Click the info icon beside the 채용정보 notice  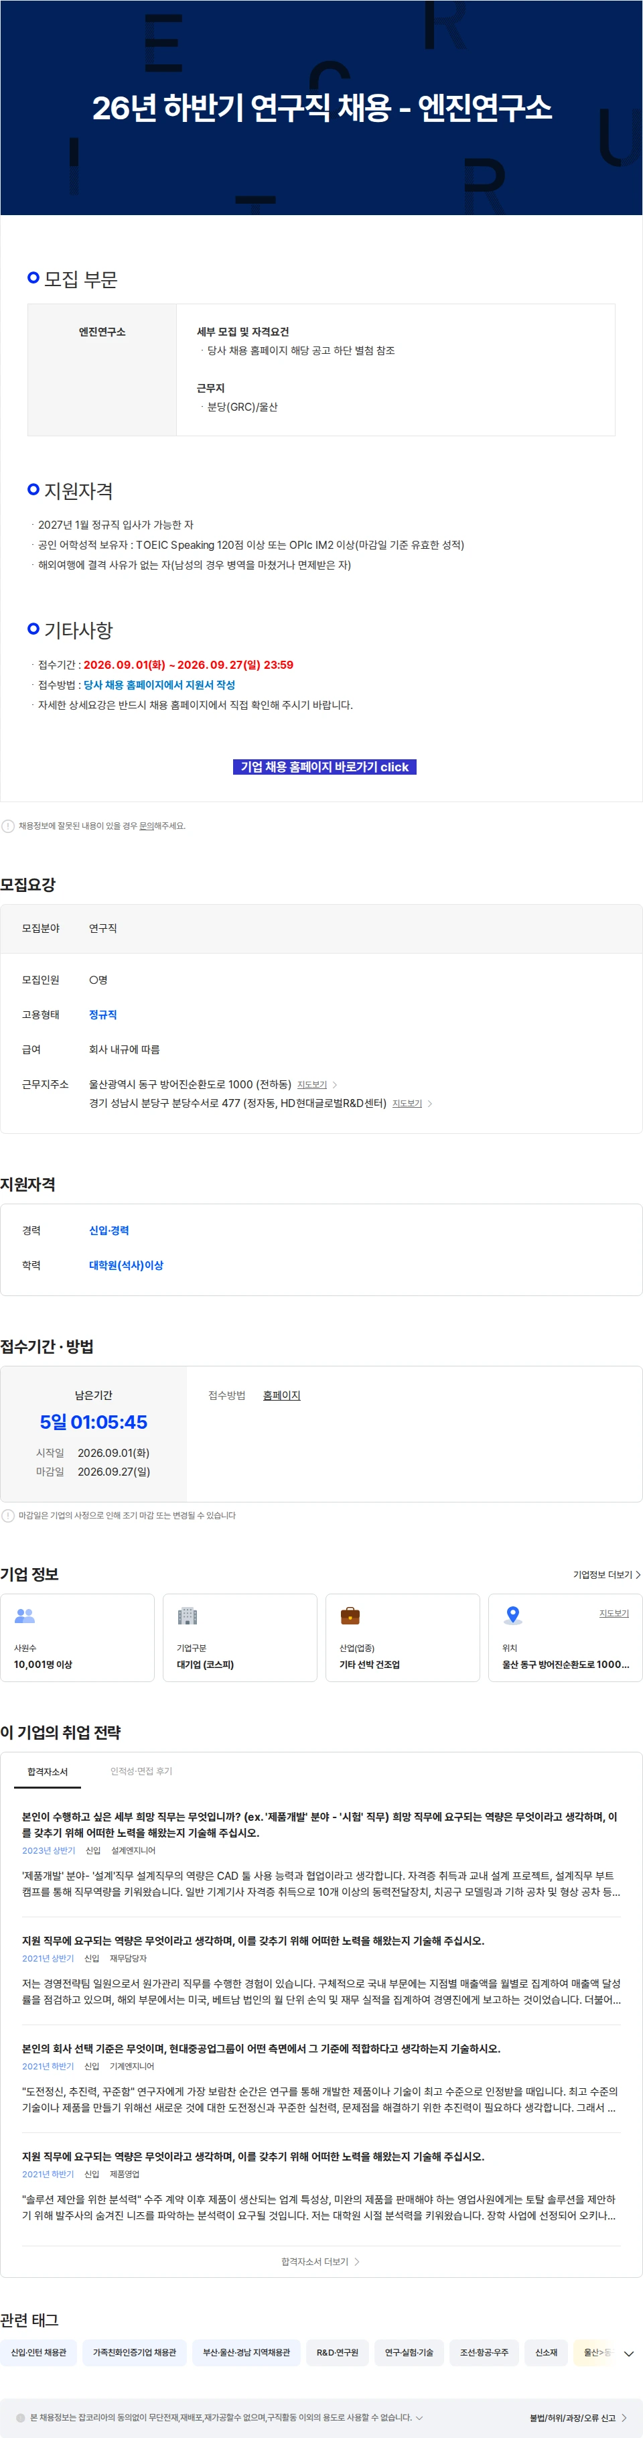[9, 826]
